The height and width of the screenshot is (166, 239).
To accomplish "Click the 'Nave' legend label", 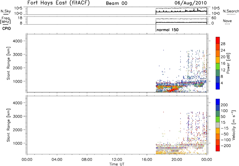I will click(227, 21).
